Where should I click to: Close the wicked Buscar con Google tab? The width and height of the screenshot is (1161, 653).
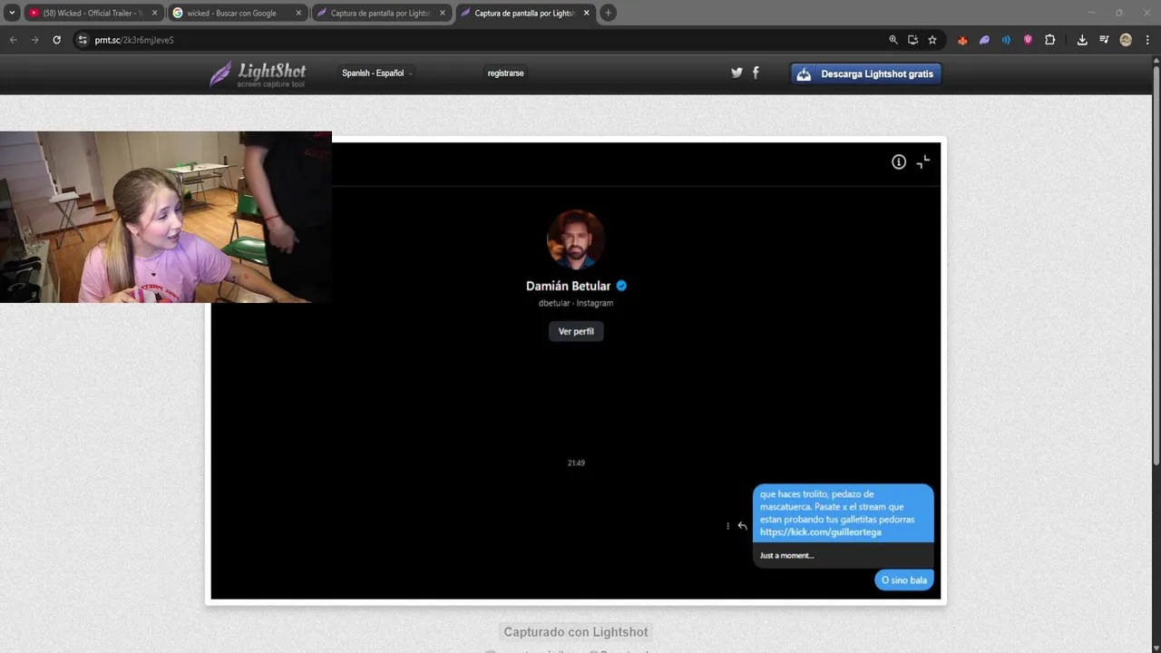[298, 13]
